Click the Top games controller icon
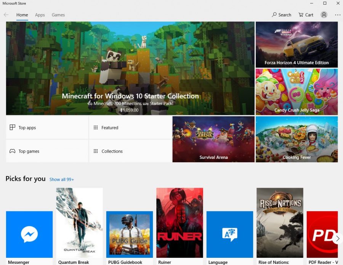343x265 pixels. [x=13, y=151]
